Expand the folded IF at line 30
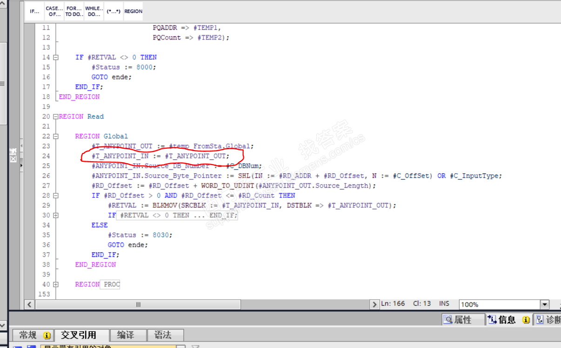Image resolution: width=561 pixels, height=348 pixels. [56, 216]
